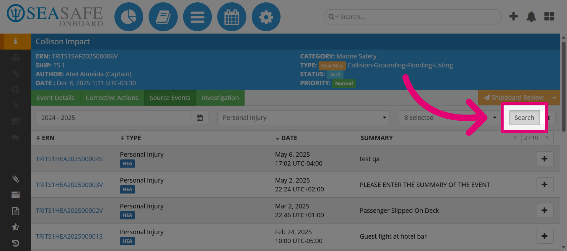Image resolution: width=567 pixels, height=251 pixels.
Task: Add Guest fight at hotel bar event
Action: click(x=545, y=236)
